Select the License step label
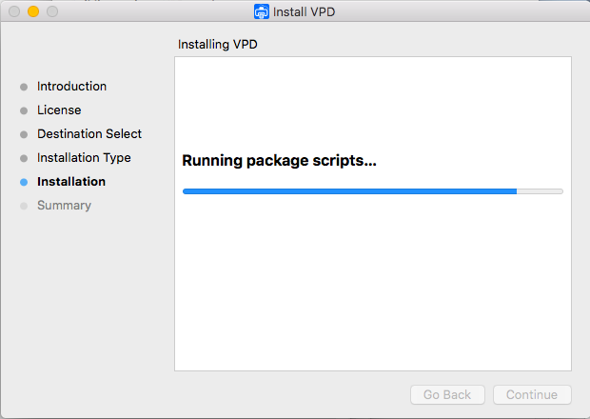Image resolution: width=590 pixels, height=419 pixels. coord(59,110)
